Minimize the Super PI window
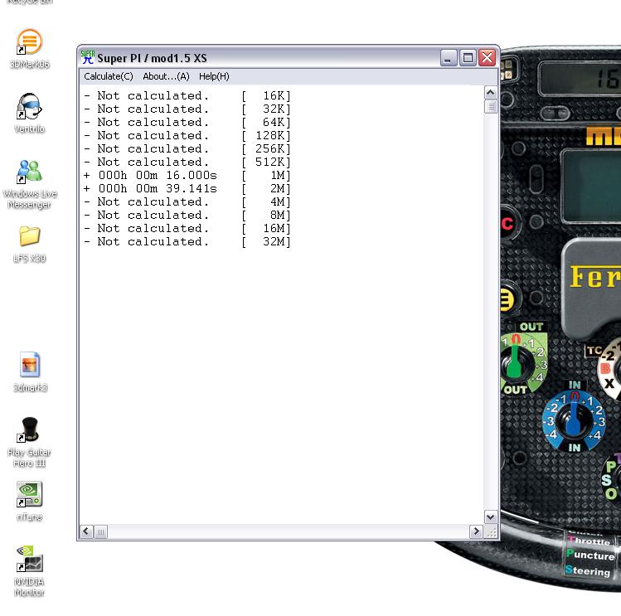Screen dimensions: 621x616 click(x=449, y=58)
